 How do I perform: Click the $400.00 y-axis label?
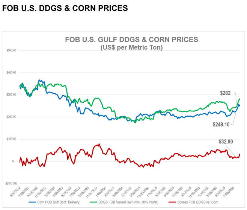tap(11, 73)
